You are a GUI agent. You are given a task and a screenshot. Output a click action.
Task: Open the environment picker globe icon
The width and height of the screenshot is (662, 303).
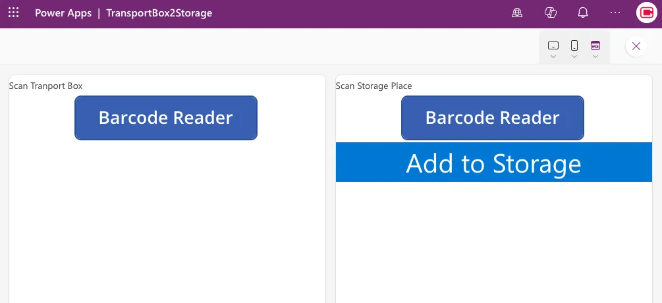517,13
